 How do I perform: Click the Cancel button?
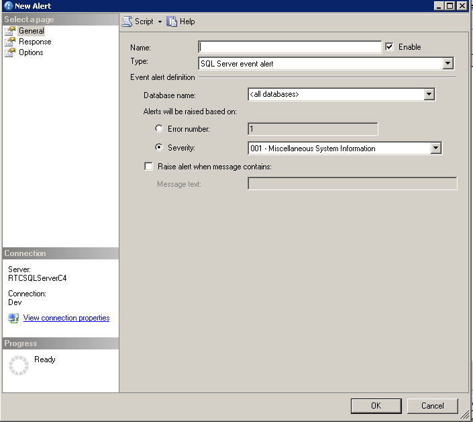(x=433, y=406)
